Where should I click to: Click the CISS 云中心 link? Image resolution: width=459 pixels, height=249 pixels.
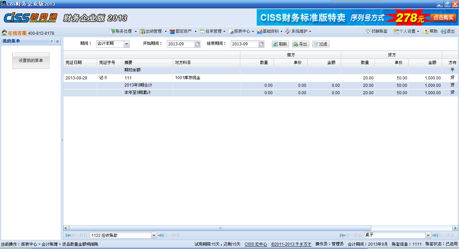point(256,244)
